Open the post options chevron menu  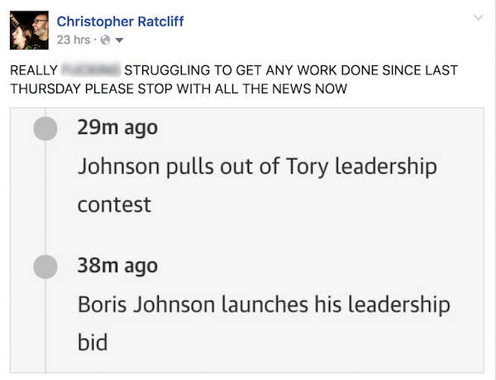478,18
